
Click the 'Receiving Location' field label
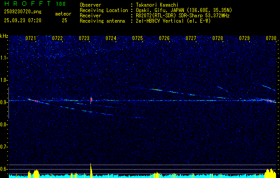[104, 10]
